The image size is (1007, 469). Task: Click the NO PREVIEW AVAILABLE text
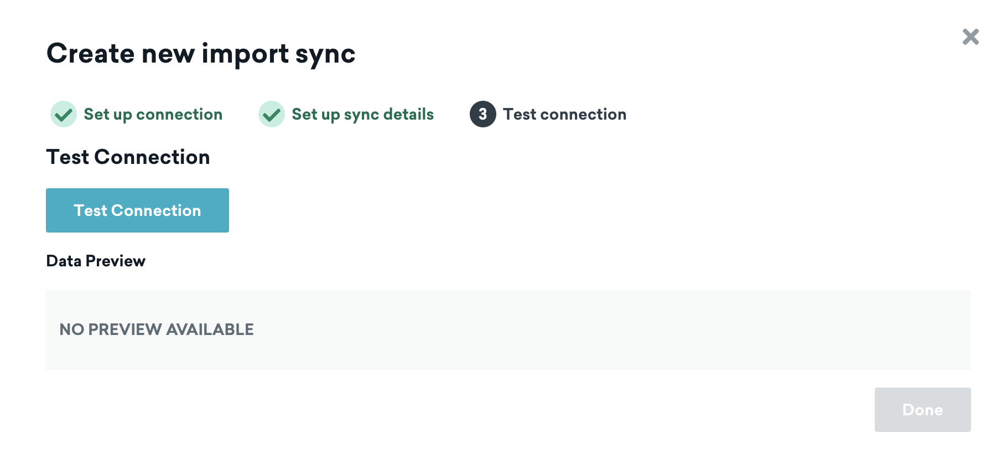tap(157, 329)
